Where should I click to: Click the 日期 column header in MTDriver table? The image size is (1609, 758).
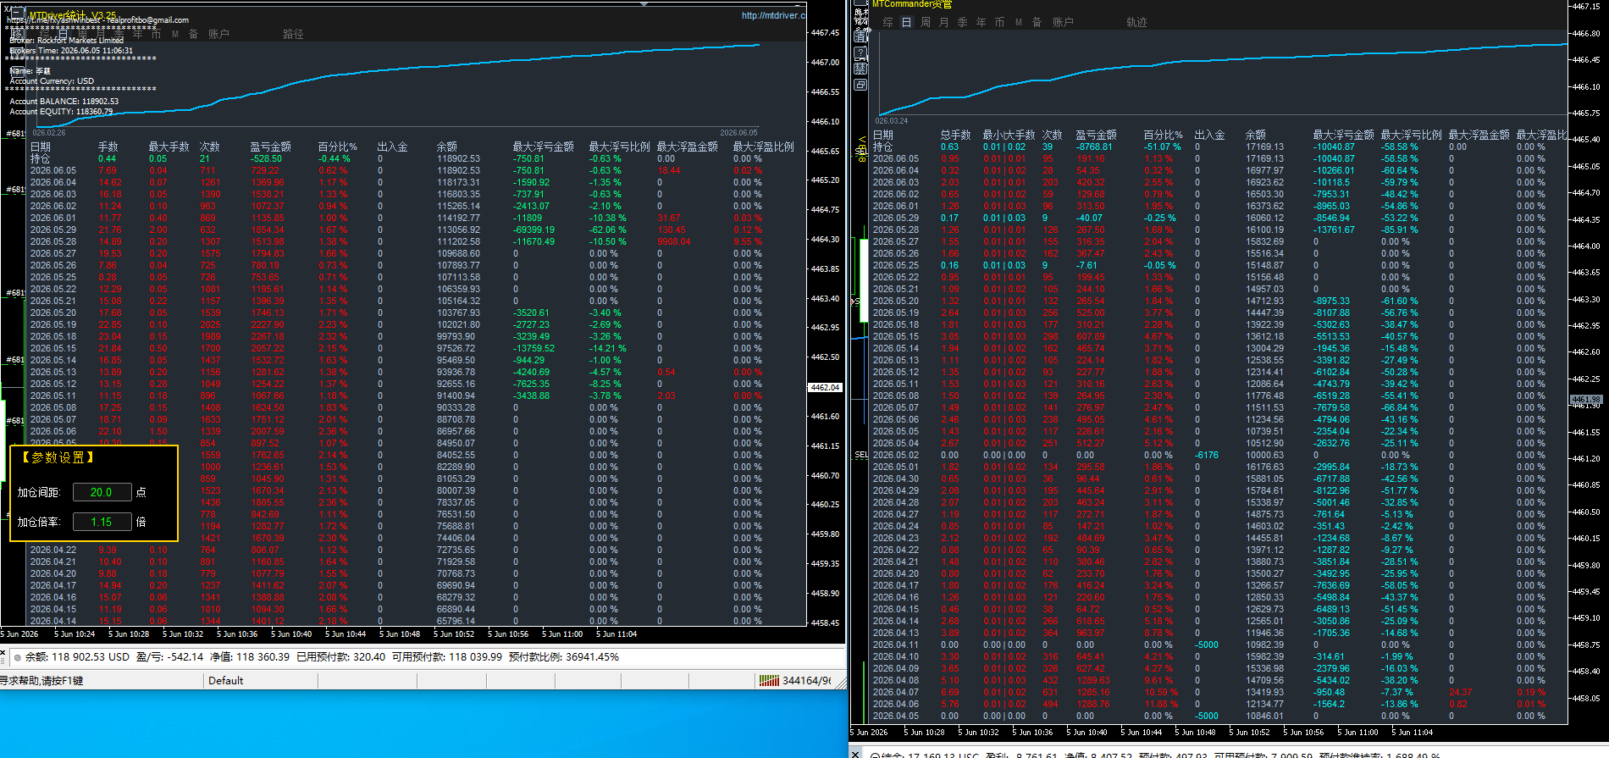point(40,147)
